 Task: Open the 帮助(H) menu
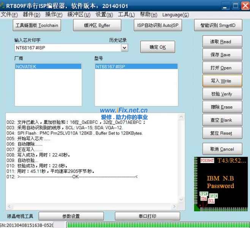[x=149, y=15]
